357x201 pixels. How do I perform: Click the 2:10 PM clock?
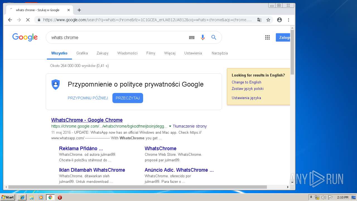click(x=343, y=197)
